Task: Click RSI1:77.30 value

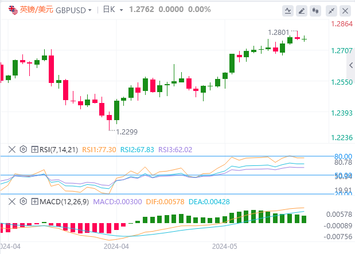Action: point(99,150)
